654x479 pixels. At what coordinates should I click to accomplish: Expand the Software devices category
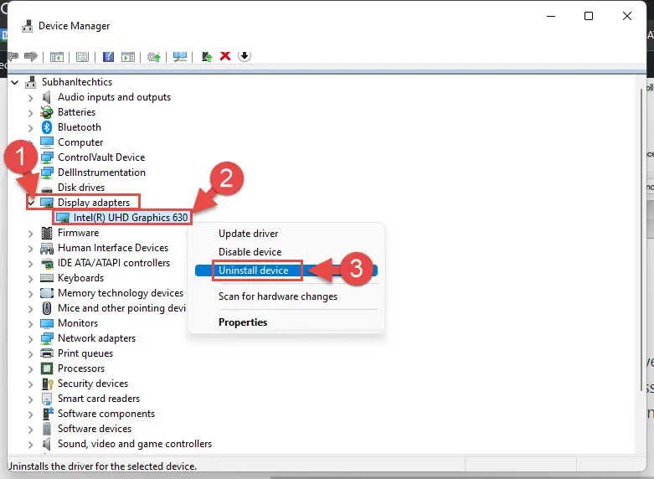click(30, 430)
